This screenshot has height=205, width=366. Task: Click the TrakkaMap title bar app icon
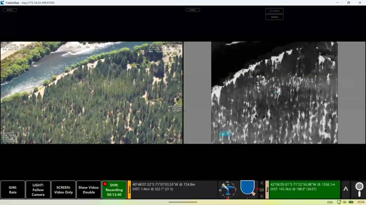[2, 3]
